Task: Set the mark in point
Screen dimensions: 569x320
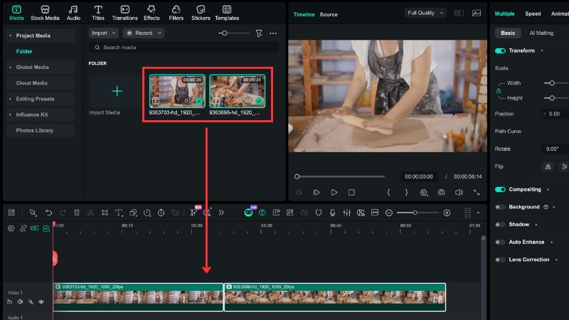Action: pos(388,192)
